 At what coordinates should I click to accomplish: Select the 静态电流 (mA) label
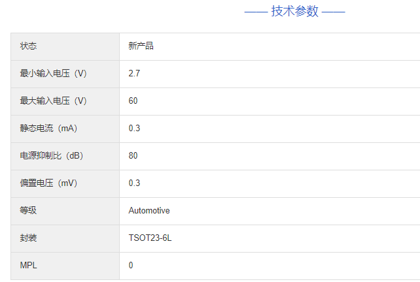coord(49,129)
